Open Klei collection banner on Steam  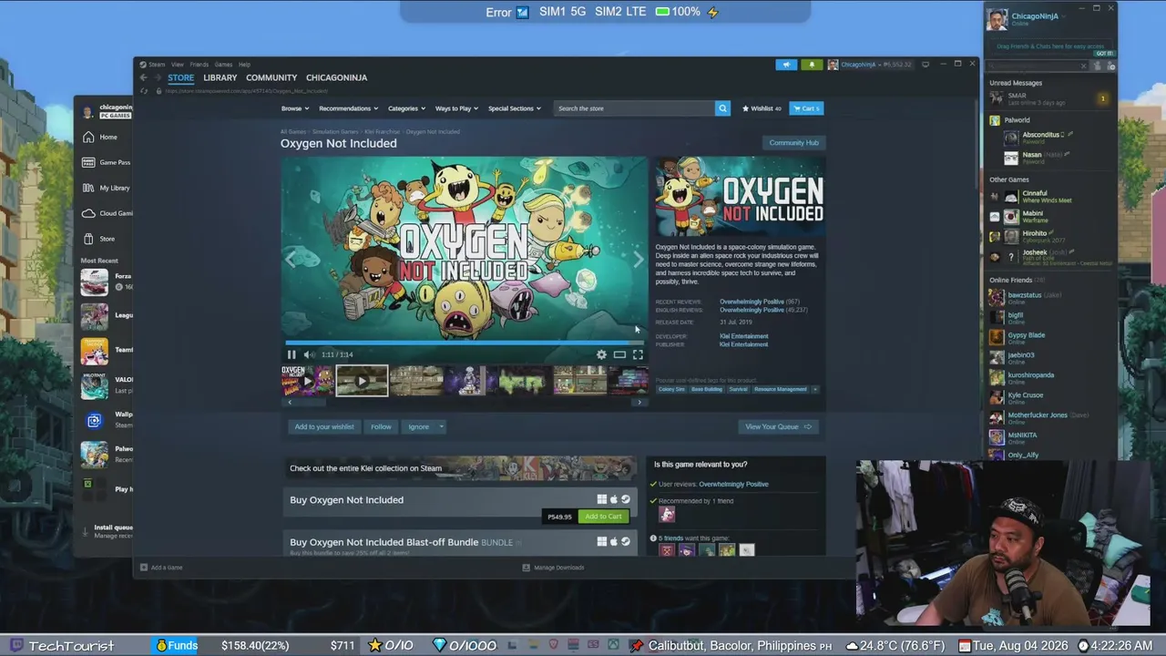click(460, 468)
